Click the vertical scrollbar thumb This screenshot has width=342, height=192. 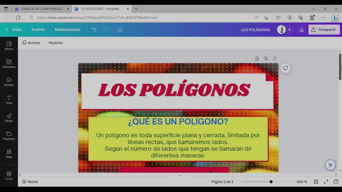[340, 67]
